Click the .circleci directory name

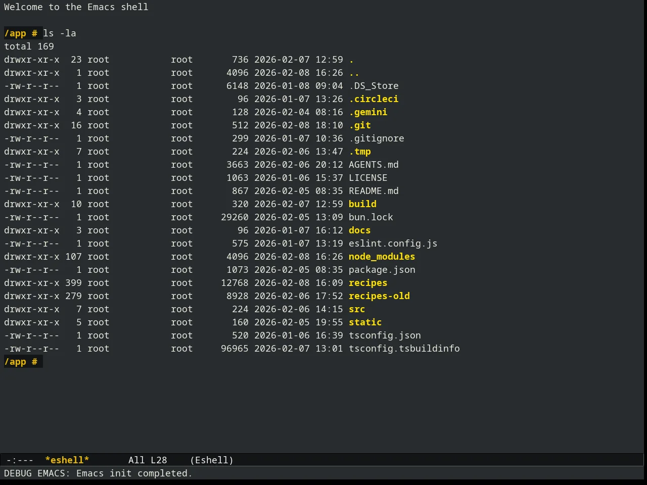(374, 99)
